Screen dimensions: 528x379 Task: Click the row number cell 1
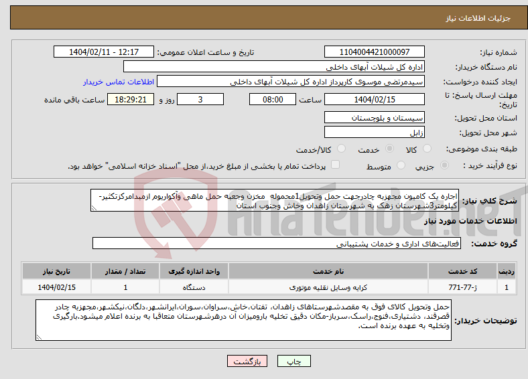coord(507,287)
